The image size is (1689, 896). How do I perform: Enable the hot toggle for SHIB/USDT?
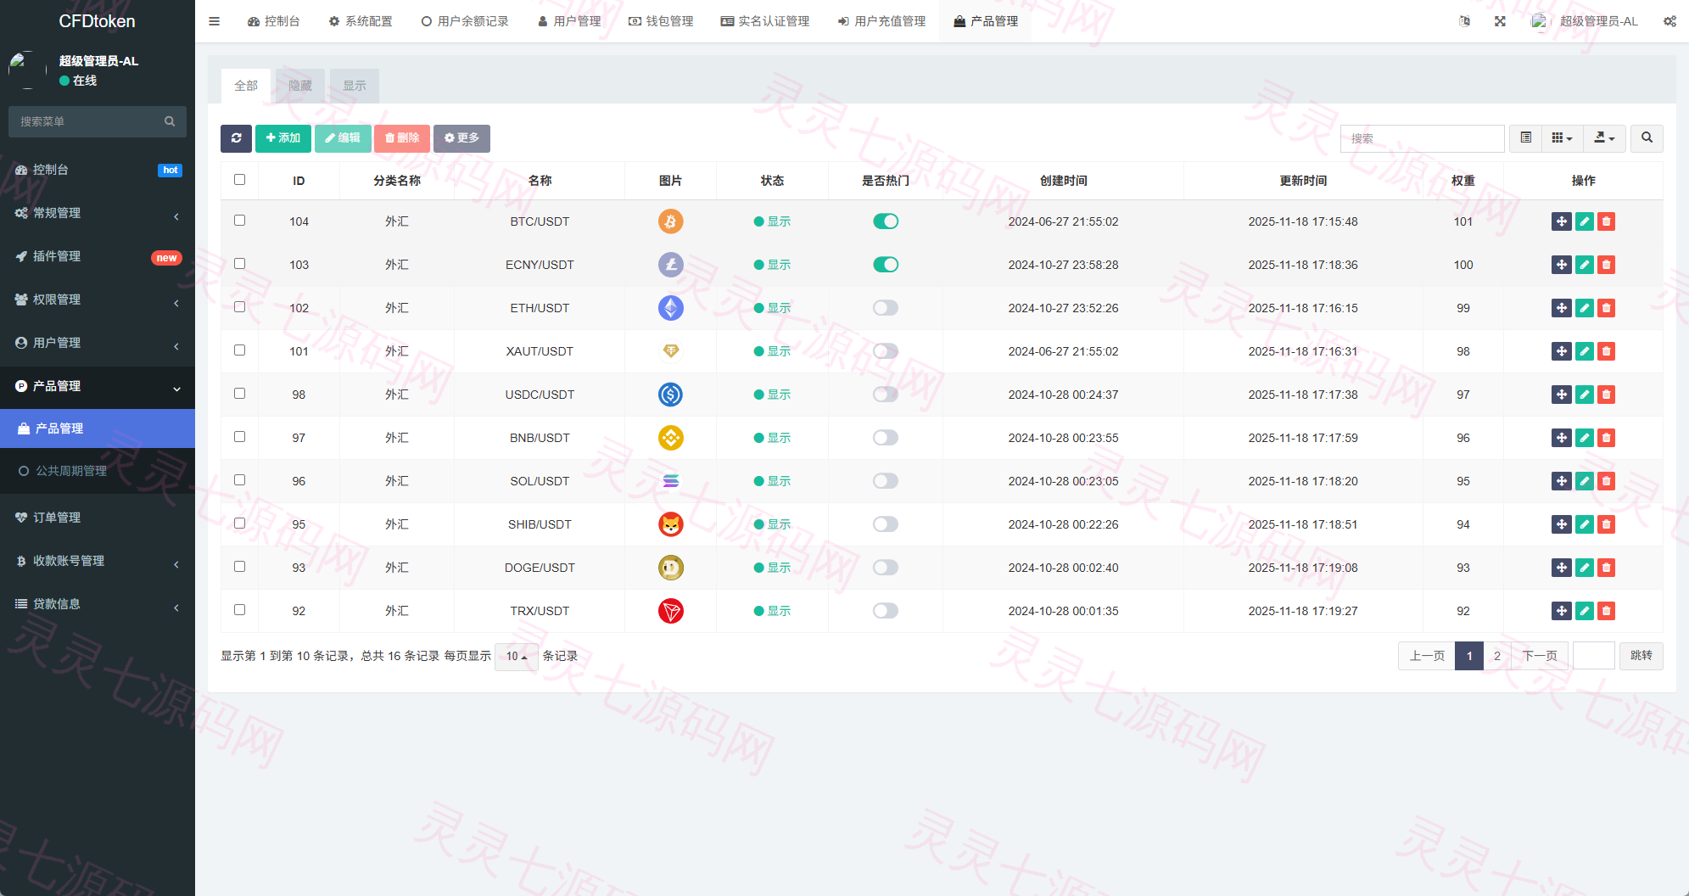(x=886, y=524)
